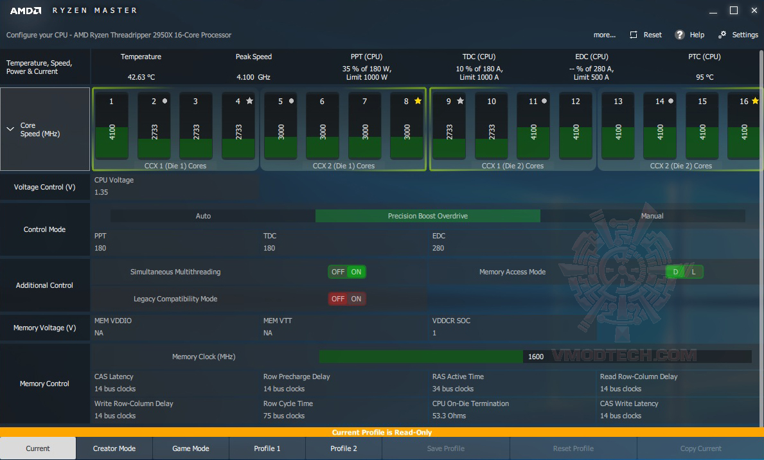
Task: Click the CCX 1 (Die 1) Cores label
Action: [x=175, y=166]
